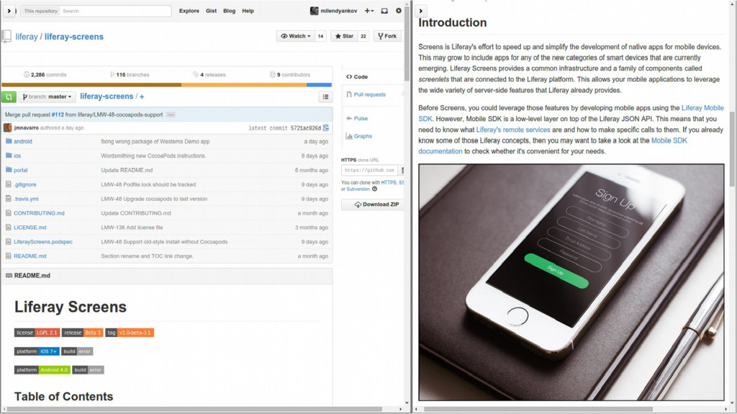This screenshot has width=737, height=414.
Task: Open the Graphs tab
Action: [358, 136]
